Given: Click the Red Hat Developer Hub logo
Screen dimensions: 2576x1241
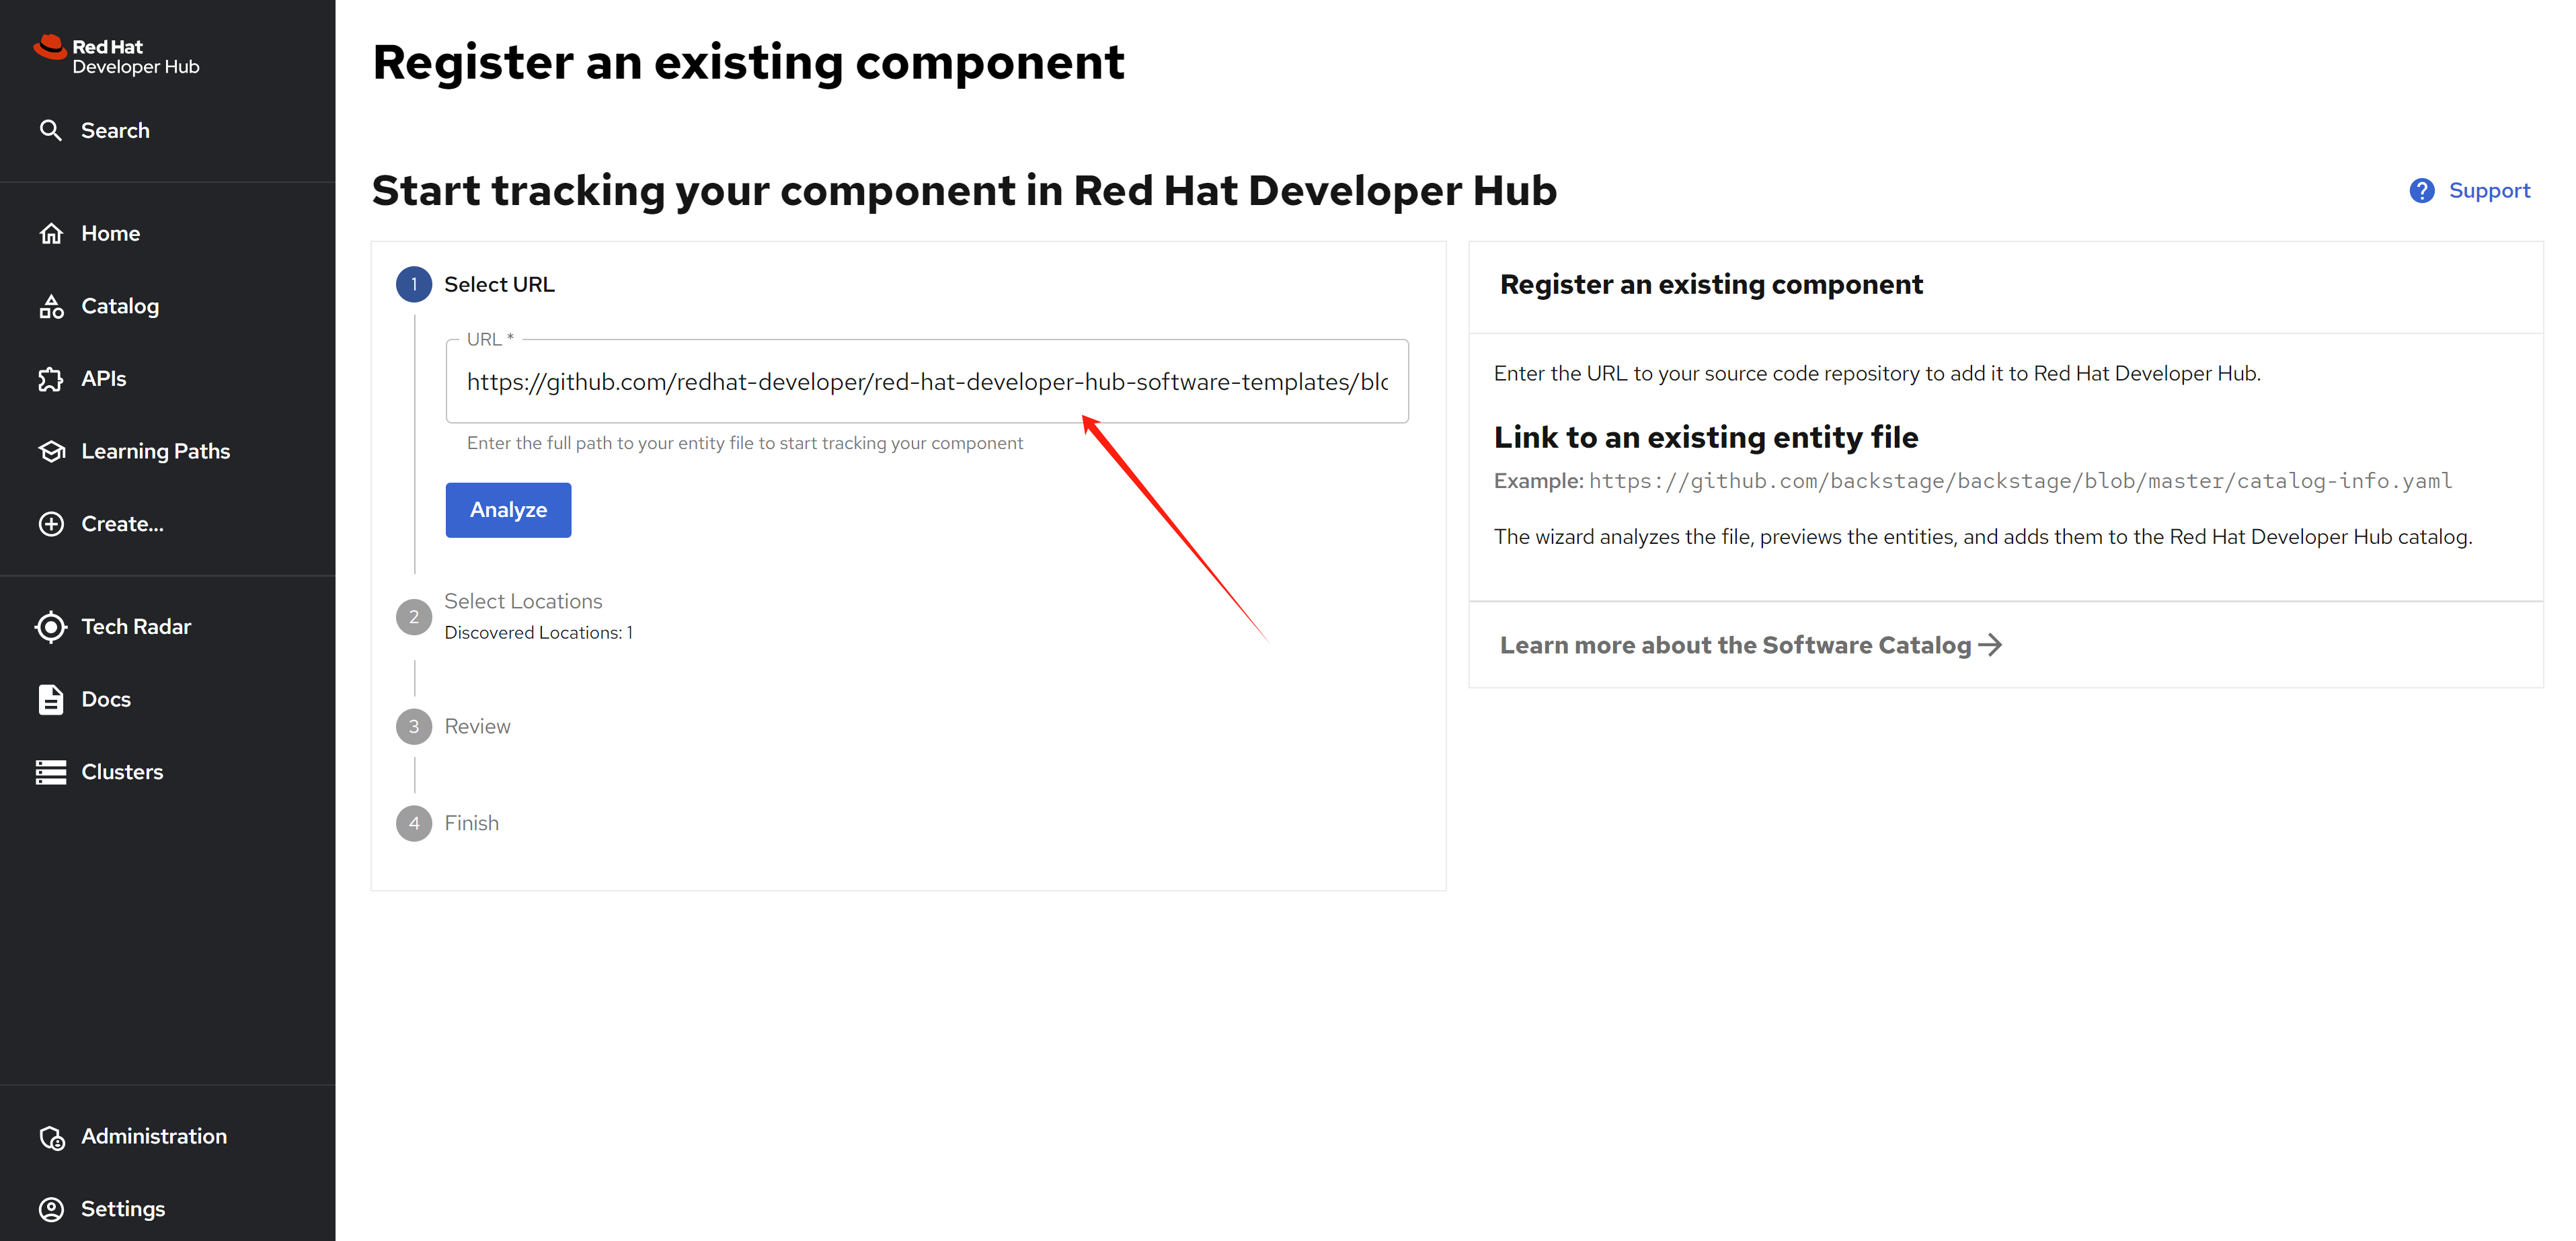Looking at the screenshot, I should (x=116, y=56).
